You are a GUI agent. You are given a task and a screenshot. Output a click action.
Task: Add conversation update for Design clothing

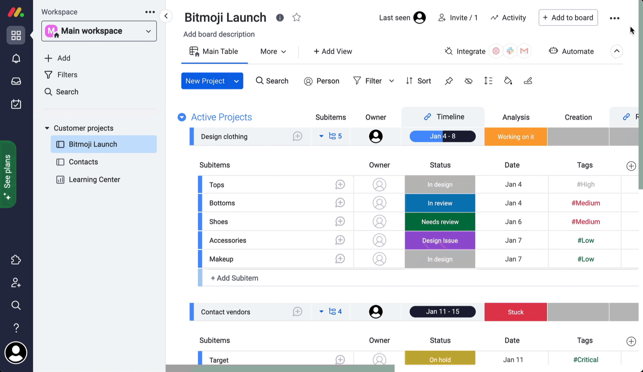(297, 136)
